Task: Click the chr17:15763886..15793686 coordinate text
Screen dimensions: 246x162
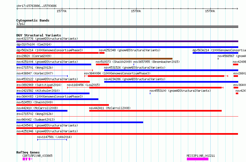Action: 36,6
